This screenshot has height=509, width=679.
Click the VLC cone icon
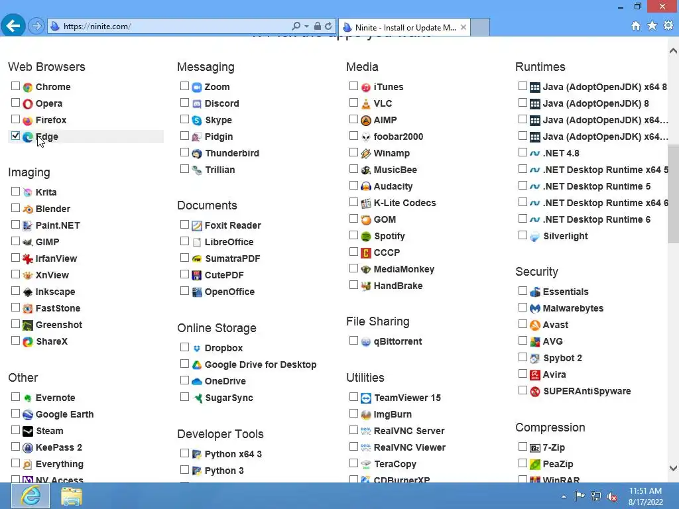click(366, 104)
